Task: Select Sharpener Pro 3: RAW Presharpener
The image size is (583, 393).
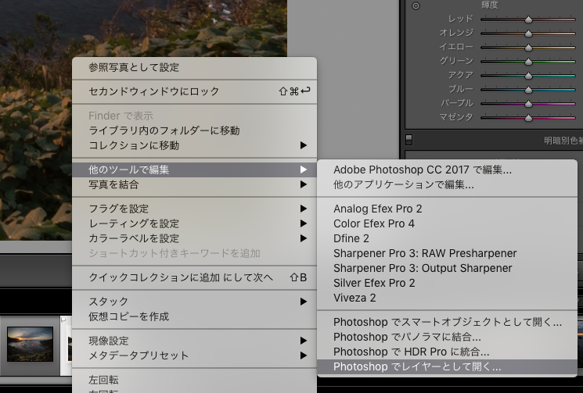Action: point(447,253)
